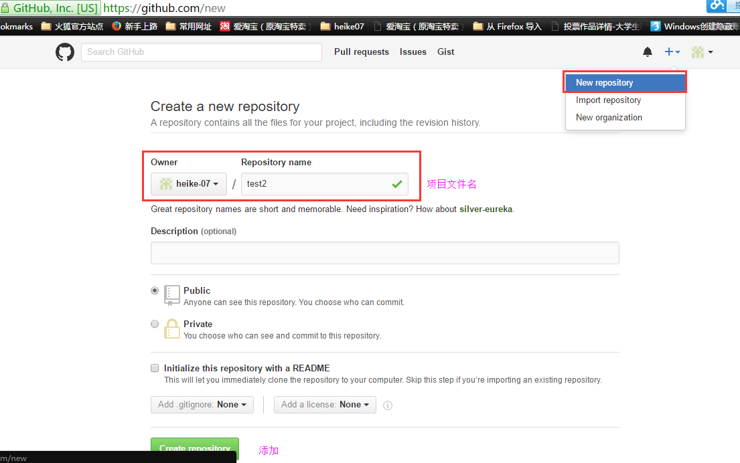The height and width of the screenshot is (463, 740).
Task: Open the 新手上路 Firefox bookmark
Action: [x=135, y=26]
